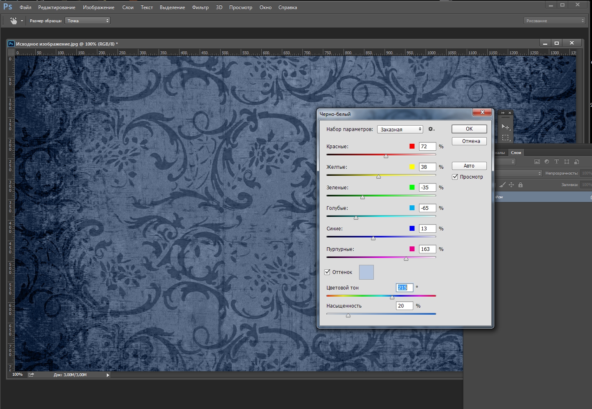Open the layer filter type dropdown
Viewport: 592px width, 409px height.
505,162
